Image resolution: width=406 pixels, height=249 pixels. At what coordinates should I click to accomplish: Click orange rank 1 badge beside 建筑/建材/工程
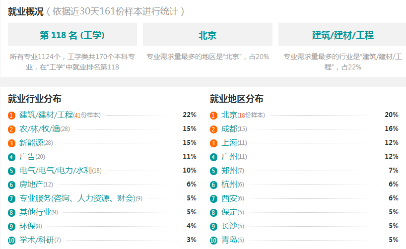[11, 115]
